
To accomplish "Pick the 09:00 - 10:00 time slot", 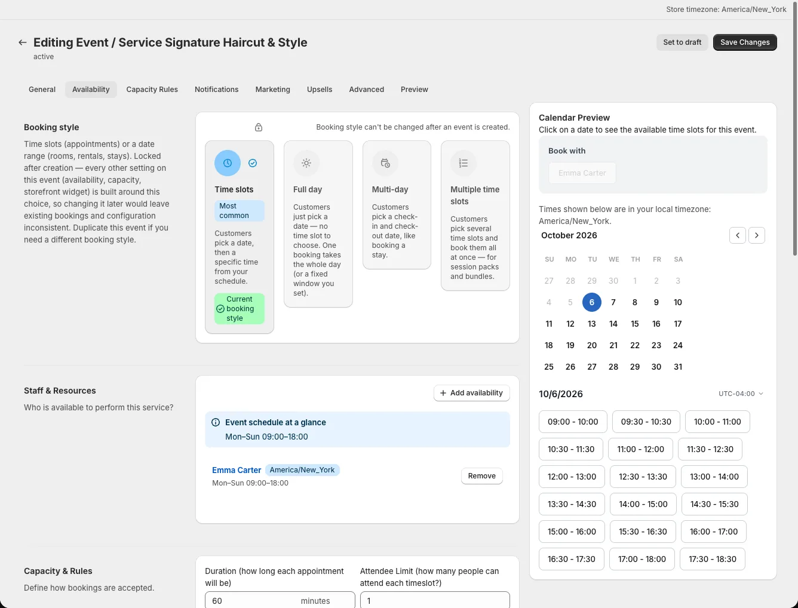I will (573, 422).
